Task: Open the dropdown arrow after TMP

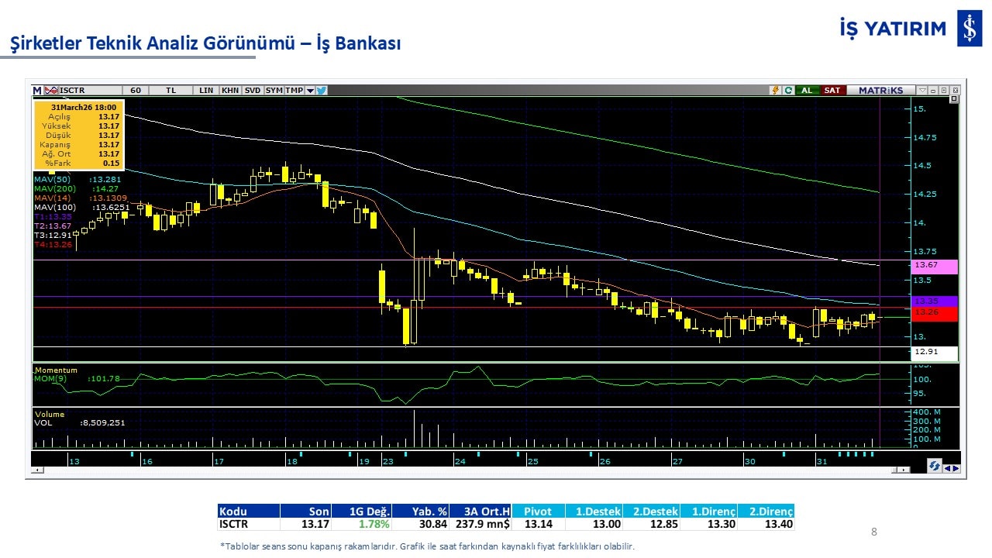Action: [x=310, y=91]
